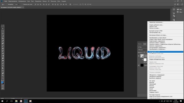184x103 pixels.
Task: Click the blue foreground color swatch
Action: (x=2, y=82)
